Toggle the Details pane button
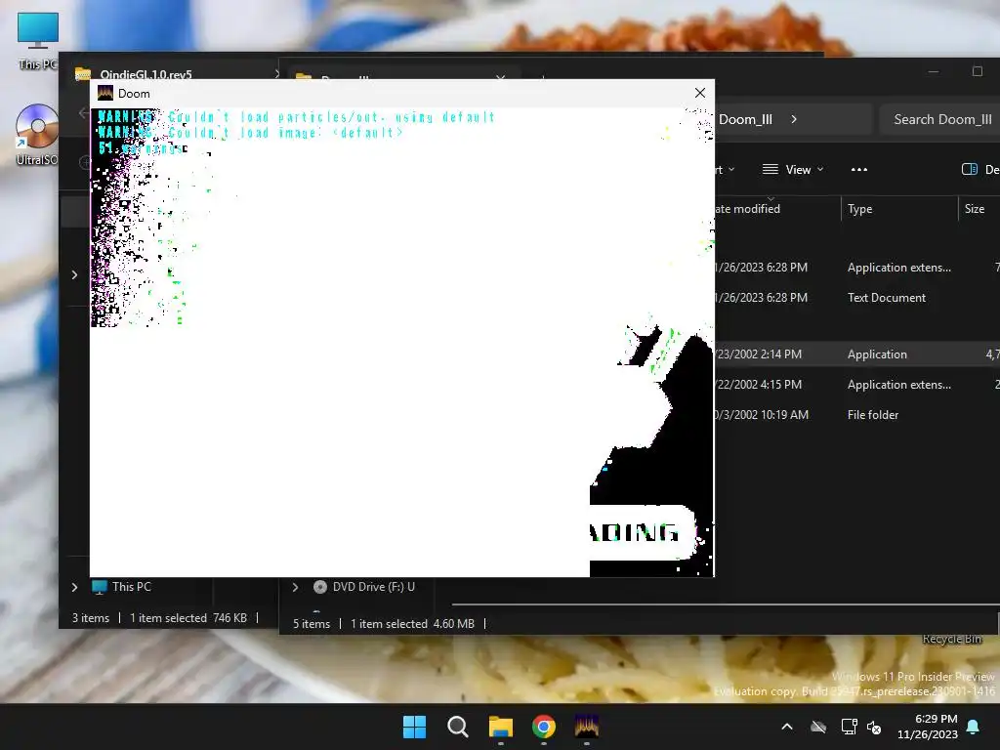Screen dimensions: 1000x750 coord(980,170)
